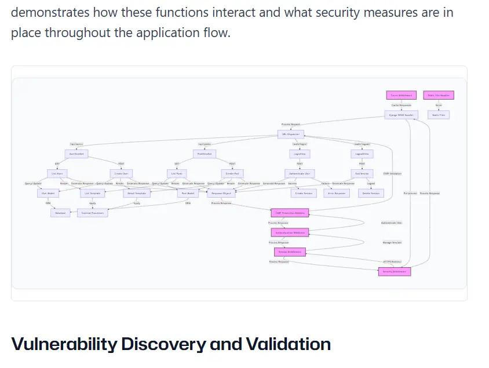Viewport: 489px width, 368px height.
Task: Click the Vulnerability Discovery and Validation heading
Action: point(171,344)
